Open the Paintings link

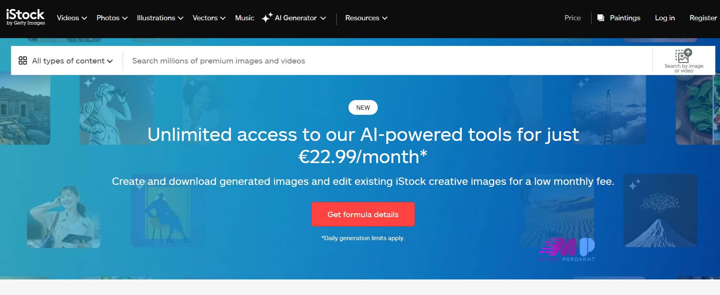coord(625,18)
